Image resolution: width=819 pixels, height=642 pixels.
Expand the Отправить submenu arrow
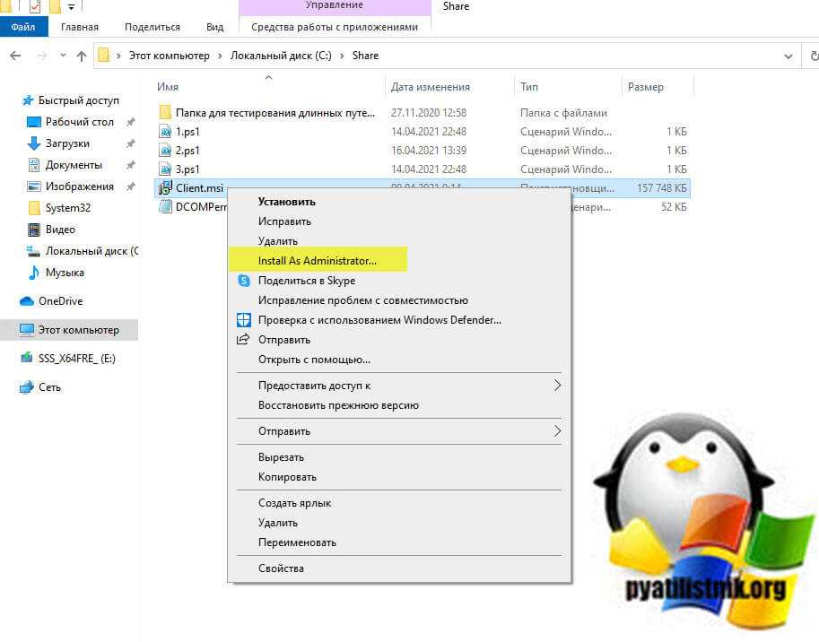coord(557,431)
